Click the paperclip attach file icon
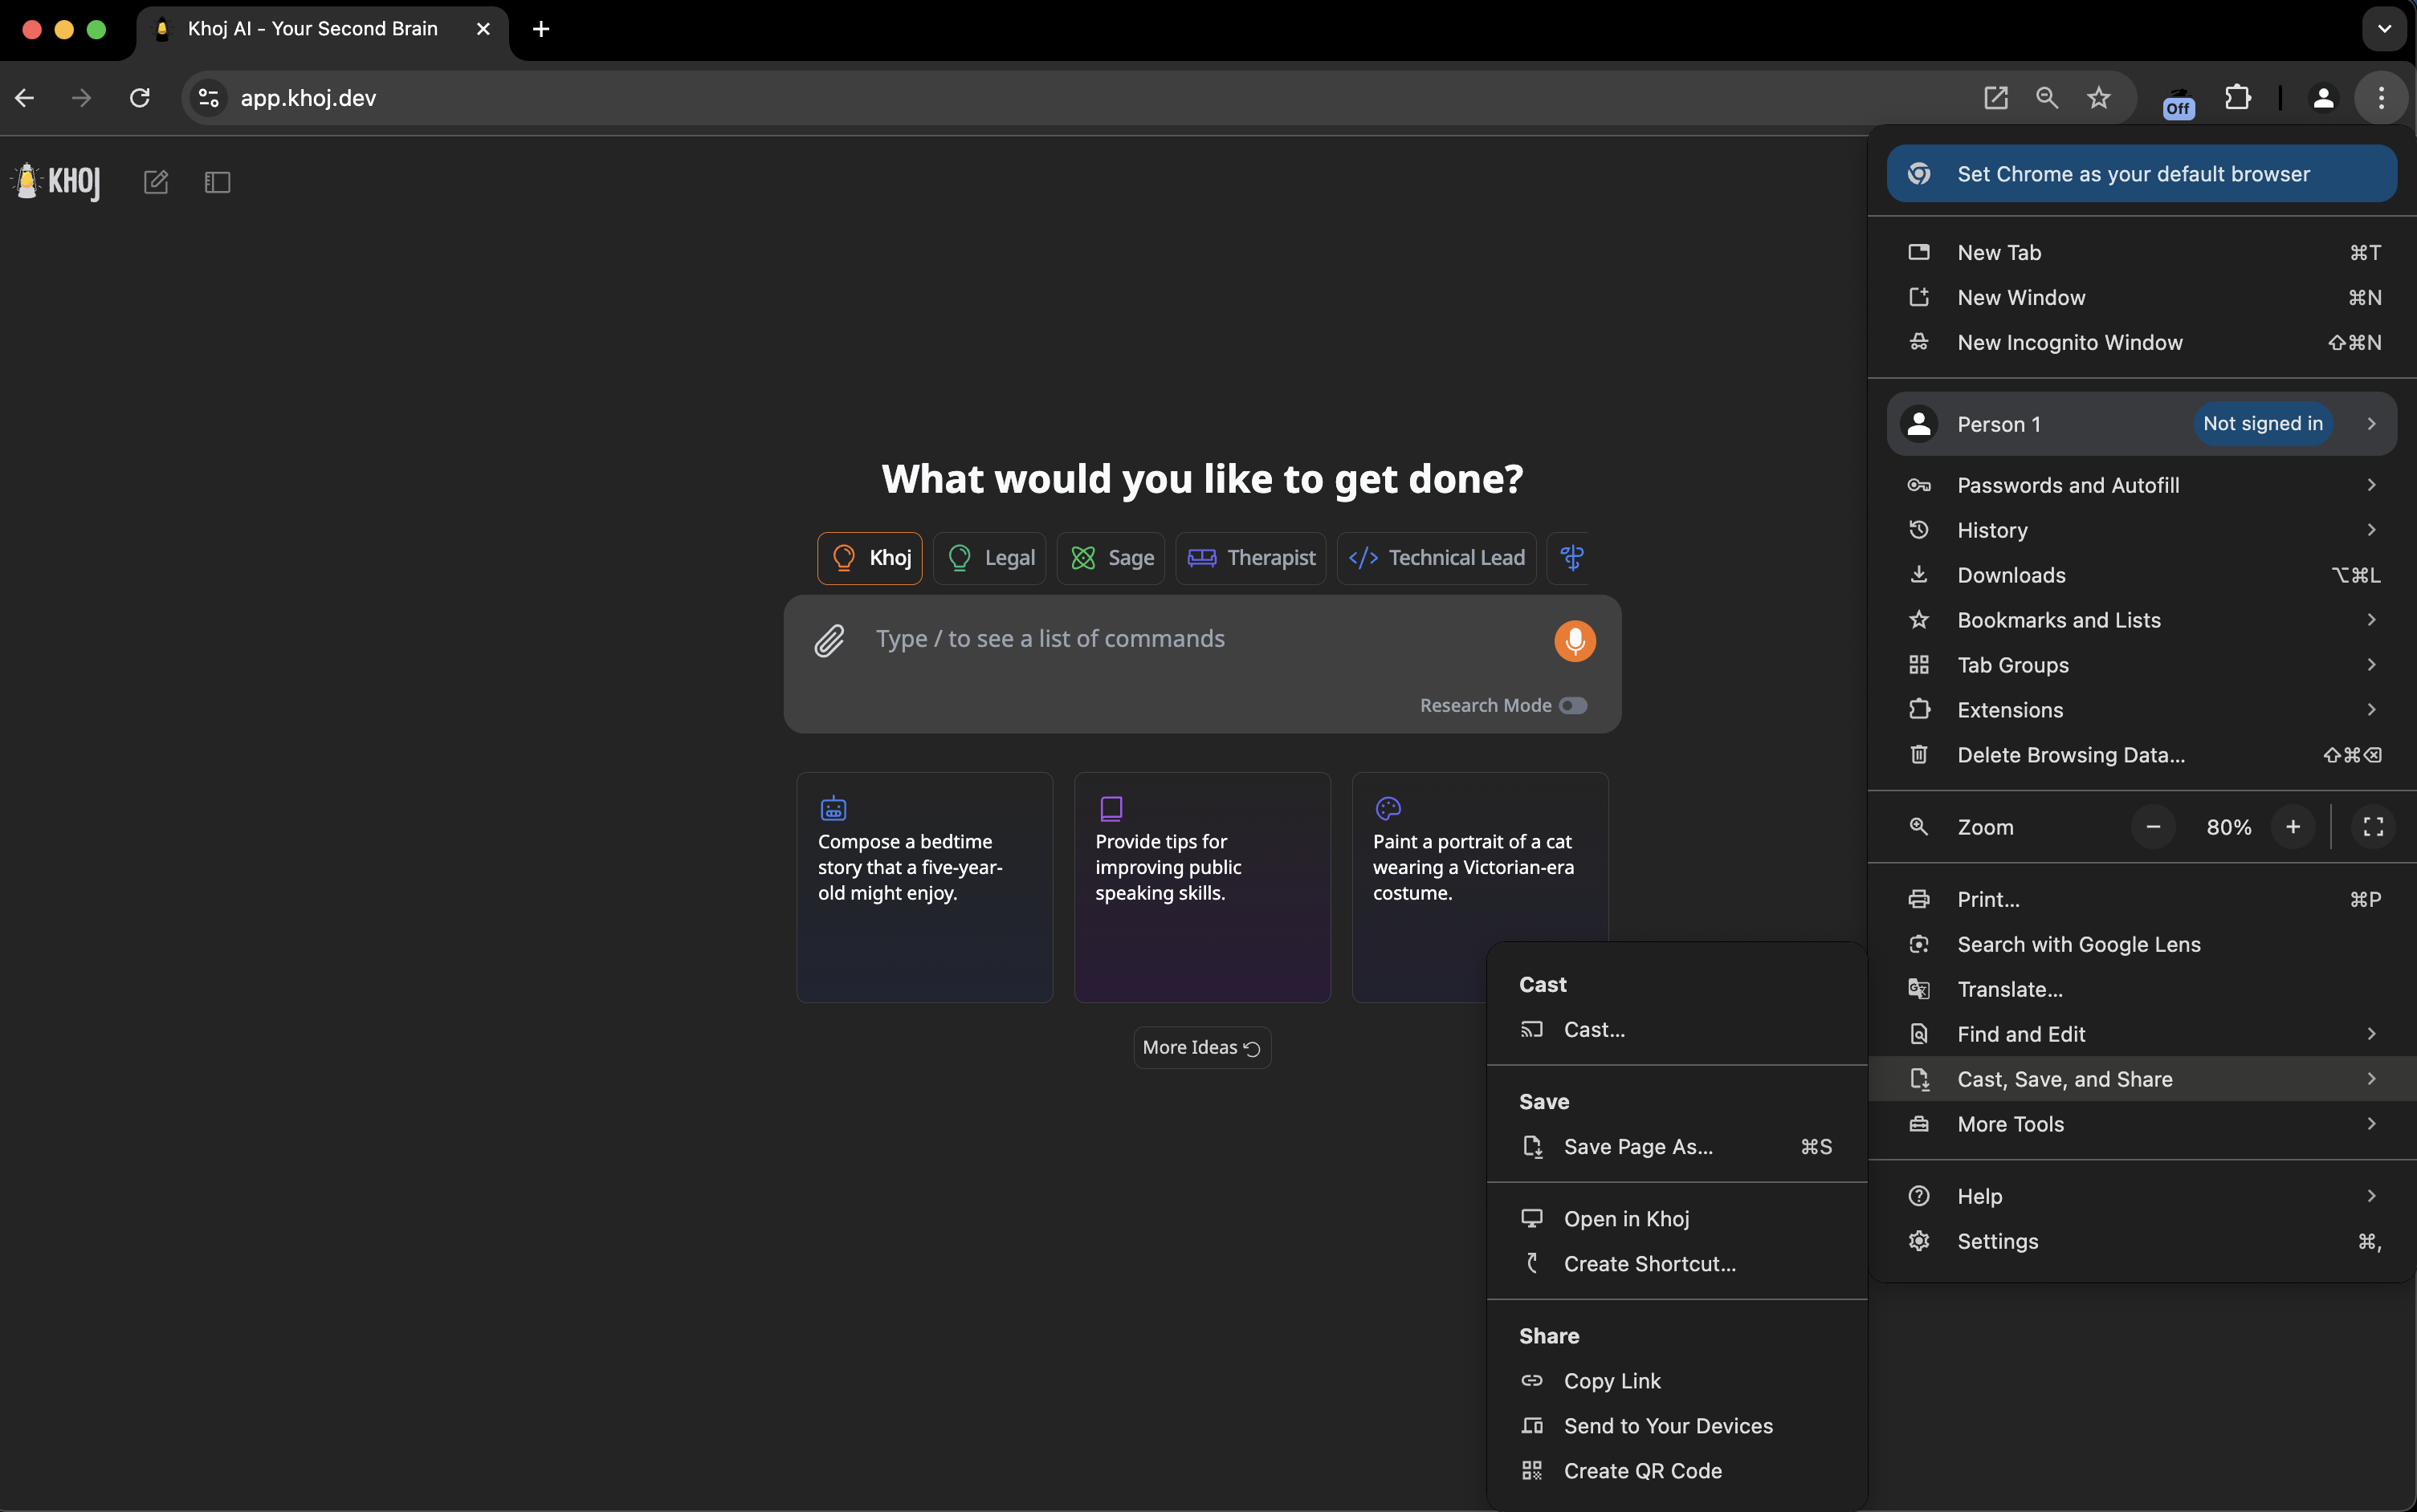The height and width of the screenshot is (1512, 2417). pos(829,640)
